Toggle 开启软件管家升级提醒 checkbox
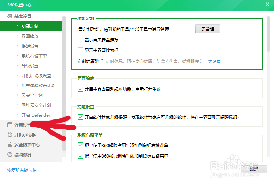Image resolution: width=274 pixels, height=184 pixels. 80,117
